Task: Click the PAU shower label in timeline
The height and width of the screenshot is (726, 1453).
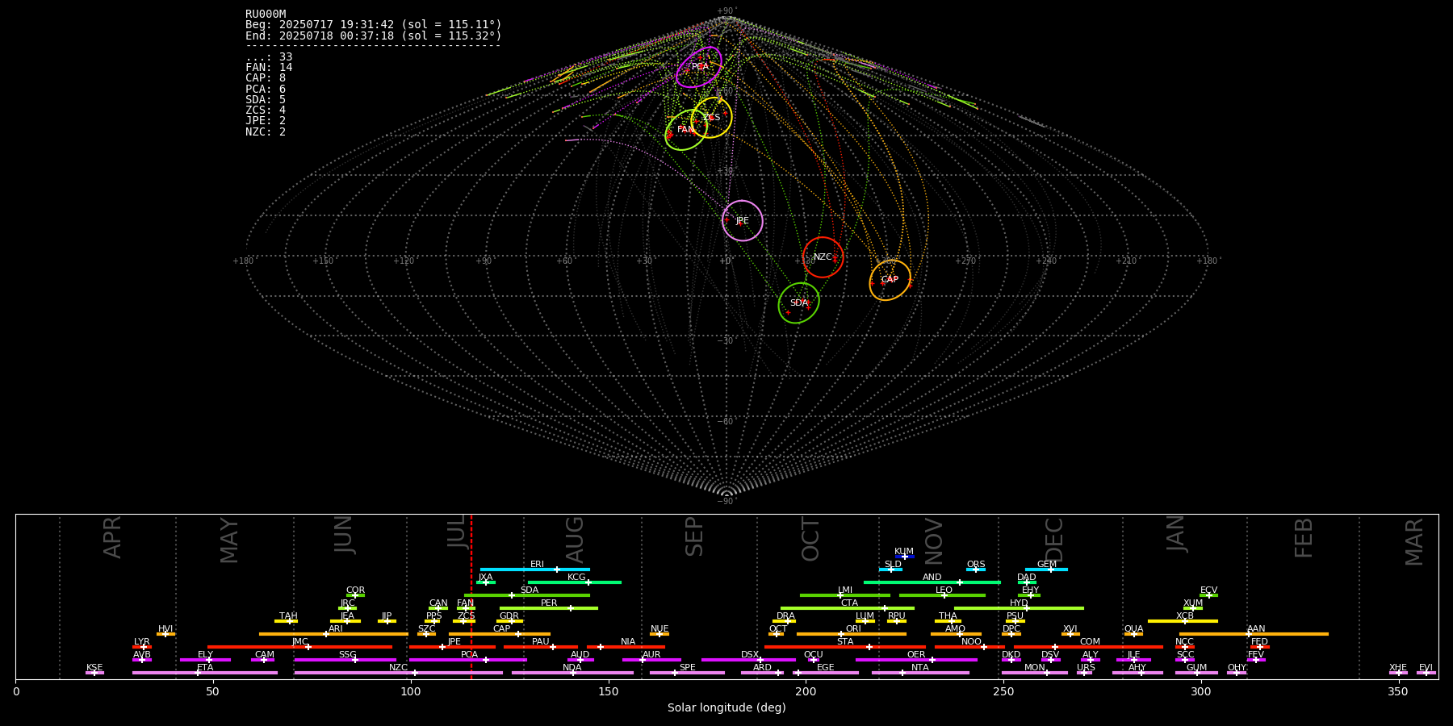Action: point(540,642)
